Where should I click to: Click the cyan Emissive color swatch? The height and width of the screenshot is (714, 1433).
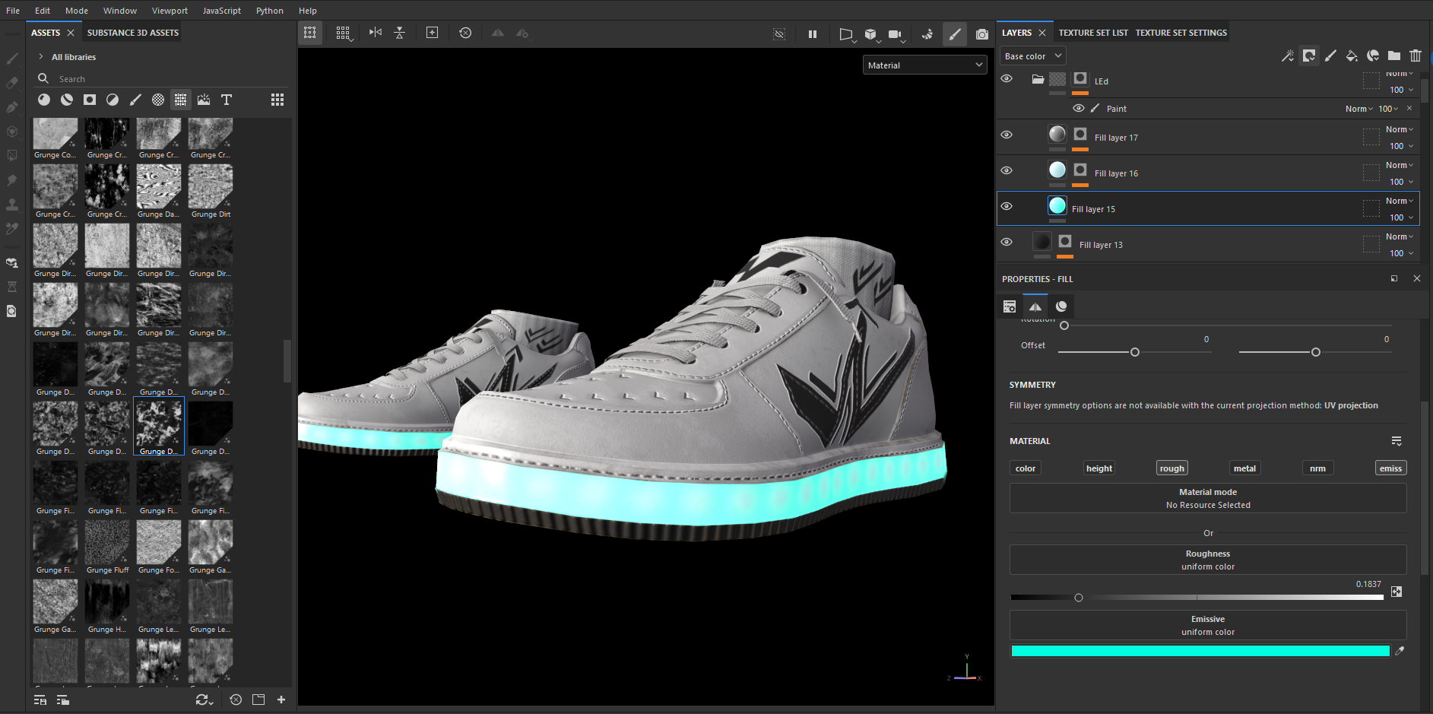tap(1200, 651)
